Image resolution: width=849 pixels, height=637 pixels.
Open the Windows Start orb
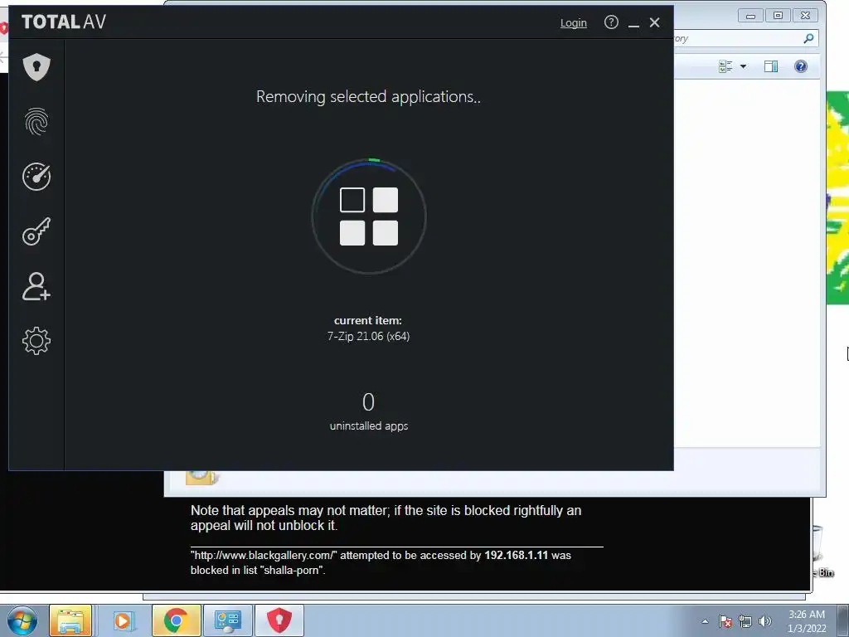coord(22,620)
